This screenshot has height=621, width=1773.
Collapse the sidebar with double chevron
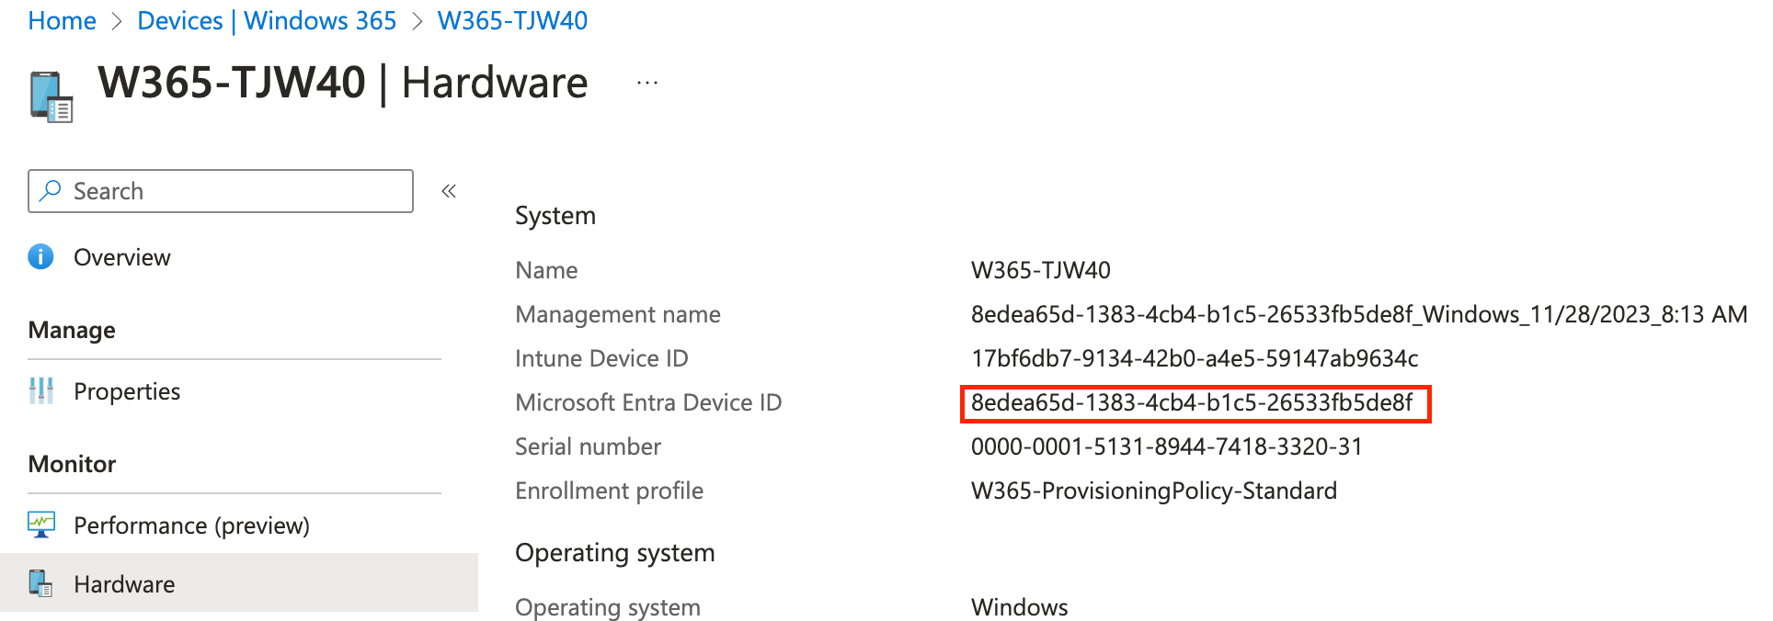click(449, 191)
